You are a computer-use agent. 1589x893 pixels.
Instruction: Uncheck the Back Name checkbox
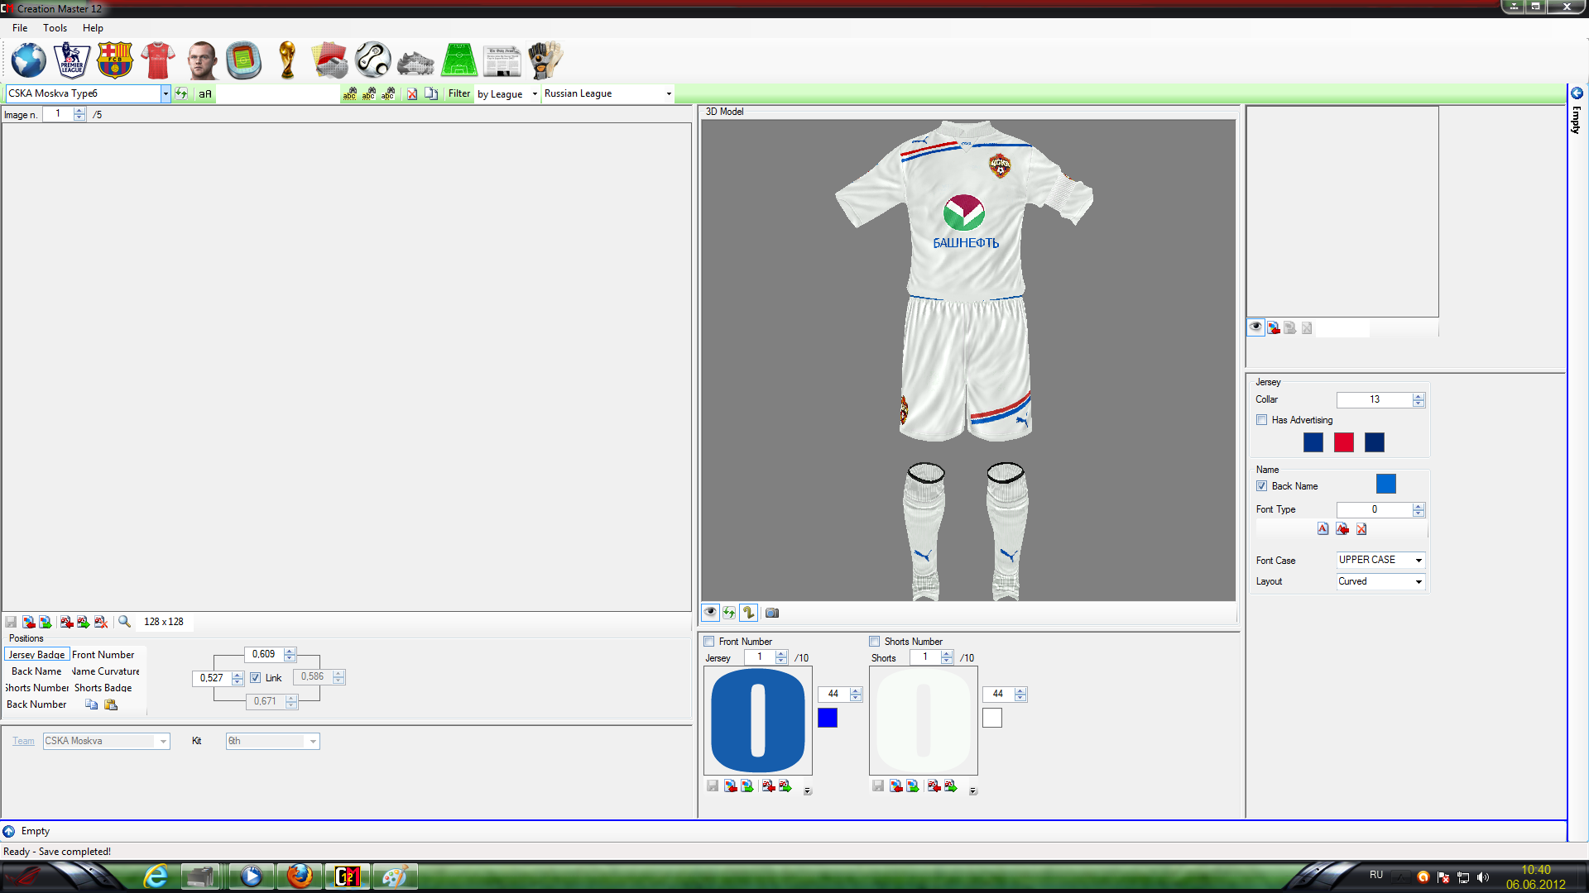tap(1262, 486)
